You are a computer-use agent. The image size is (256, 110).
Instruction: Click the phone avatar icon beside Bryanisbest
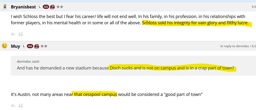click(5, 7)
